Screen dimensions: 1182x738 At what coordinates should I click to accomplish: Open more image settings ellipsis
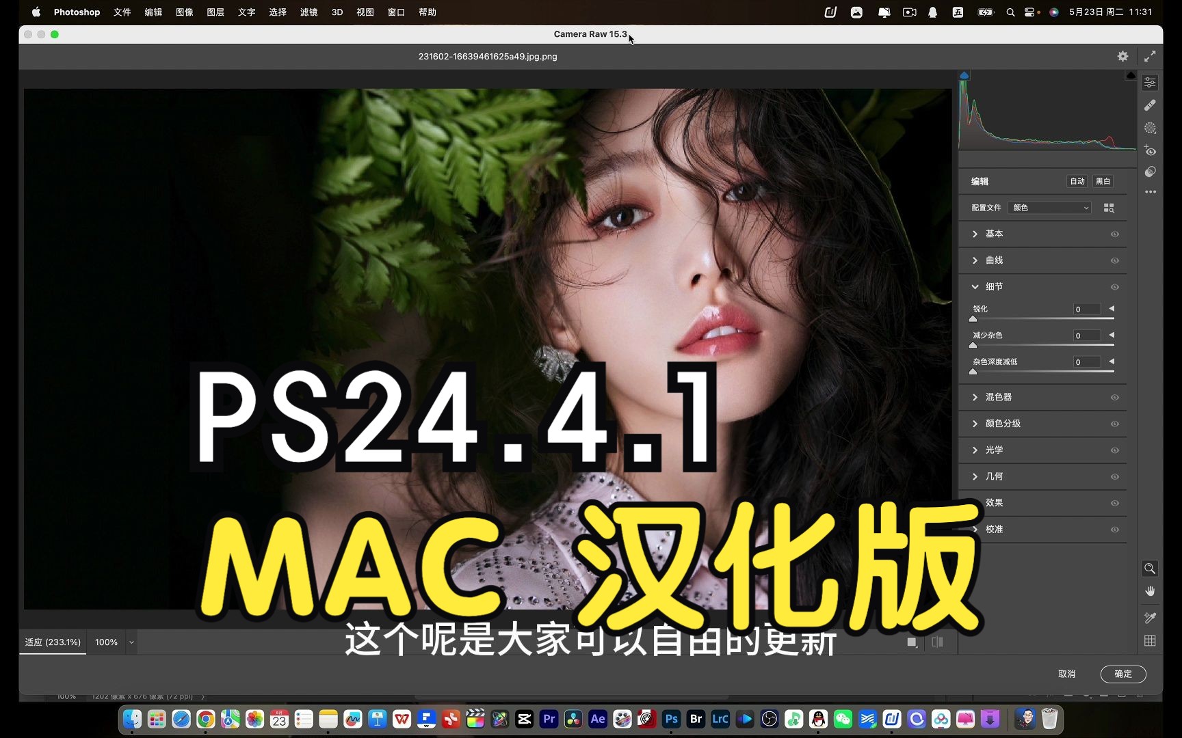pyautogui.click(x=1151, y=192)
